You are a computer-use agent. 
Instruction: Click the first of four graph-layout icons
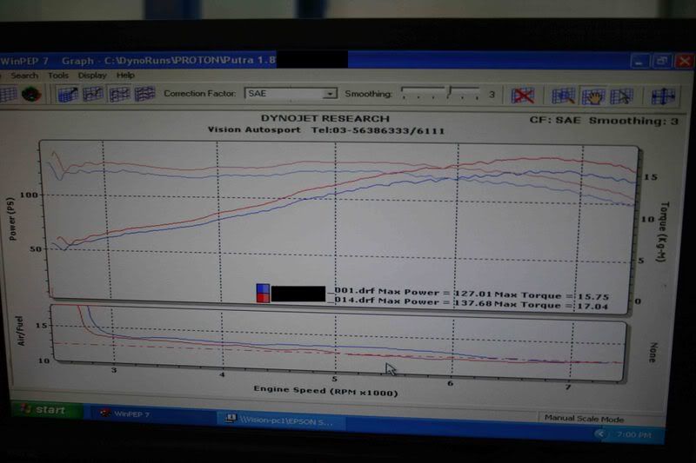(68, 94)
